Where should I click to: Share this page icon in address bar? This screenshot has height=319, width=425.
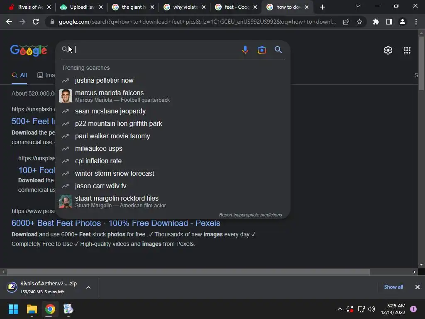pos(346,22)
